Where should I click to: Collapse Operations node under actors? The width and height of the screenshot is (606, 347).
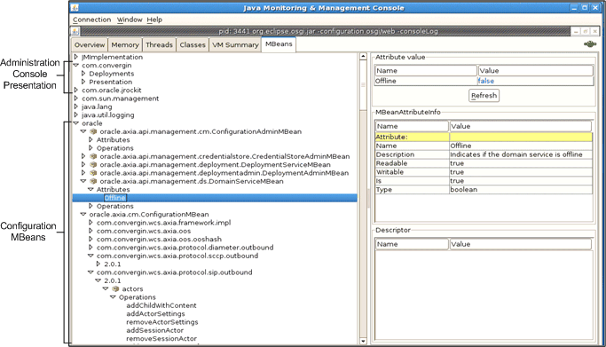click(x=114, y=297)
